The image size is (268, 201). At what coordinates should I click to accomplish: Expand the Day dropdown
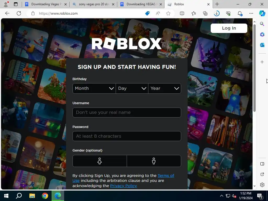tap(132, 88)
